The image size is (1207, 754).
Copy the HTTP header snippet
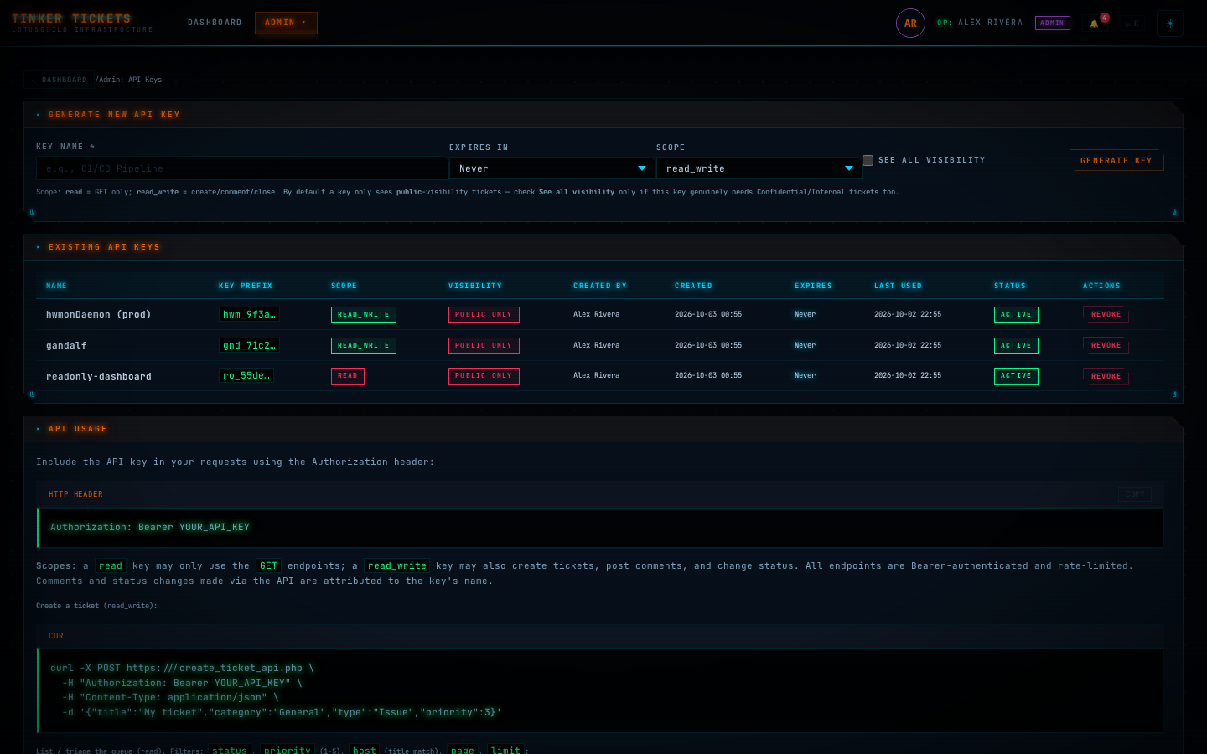click(1135, 494)
